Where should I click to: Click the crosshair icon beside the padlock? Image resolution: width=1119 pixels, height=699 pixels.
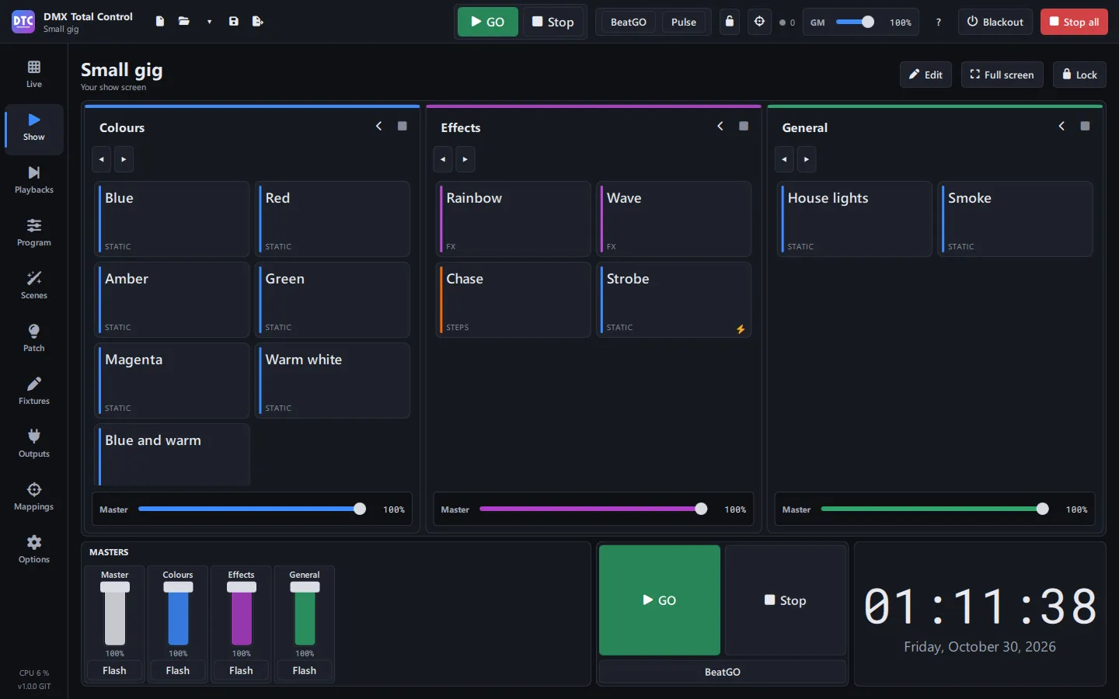759,22
